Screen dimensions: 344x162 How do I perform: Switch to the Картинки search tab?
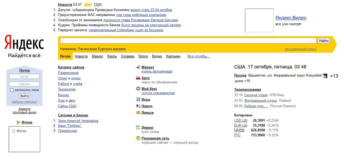click(173, 56)
